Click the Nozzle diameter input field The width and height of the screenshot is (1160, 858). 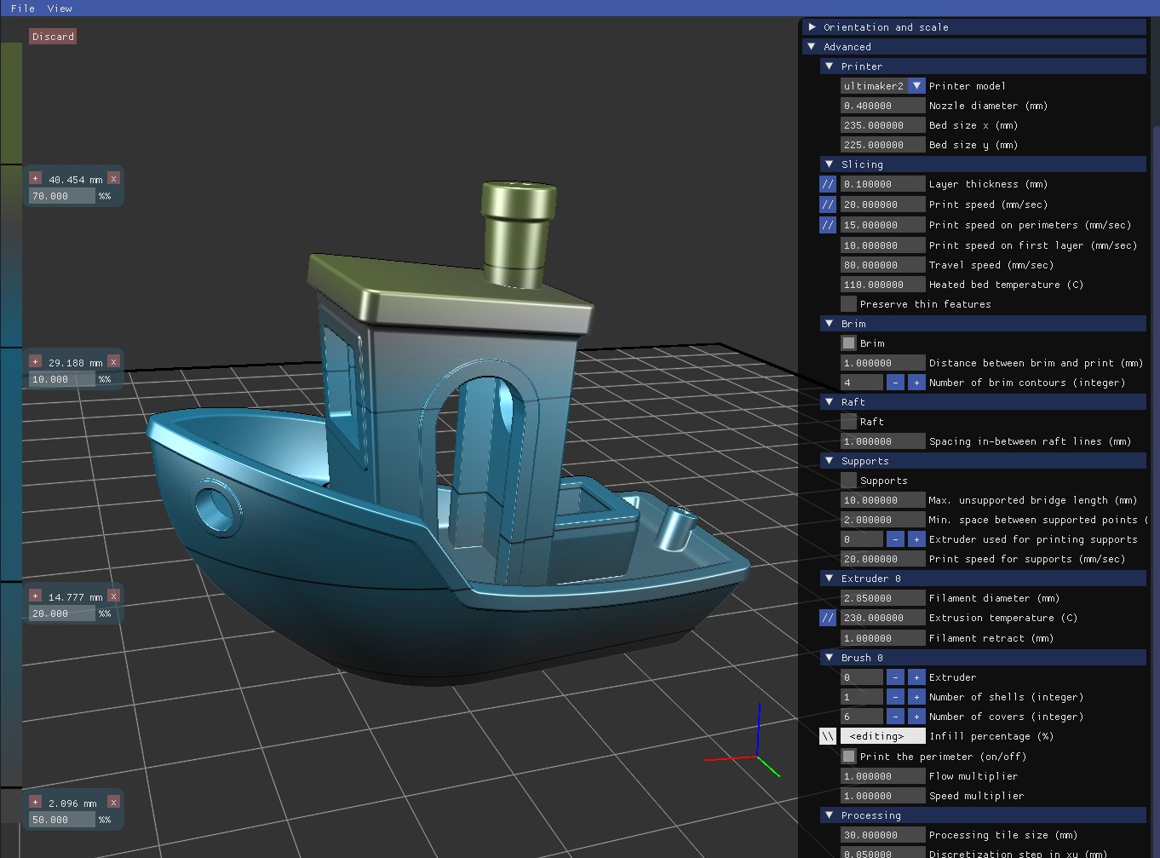[881, 106]
